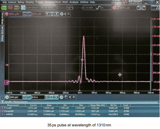Open the File menu
Screen dimensions: 160x129
(5, 2)
